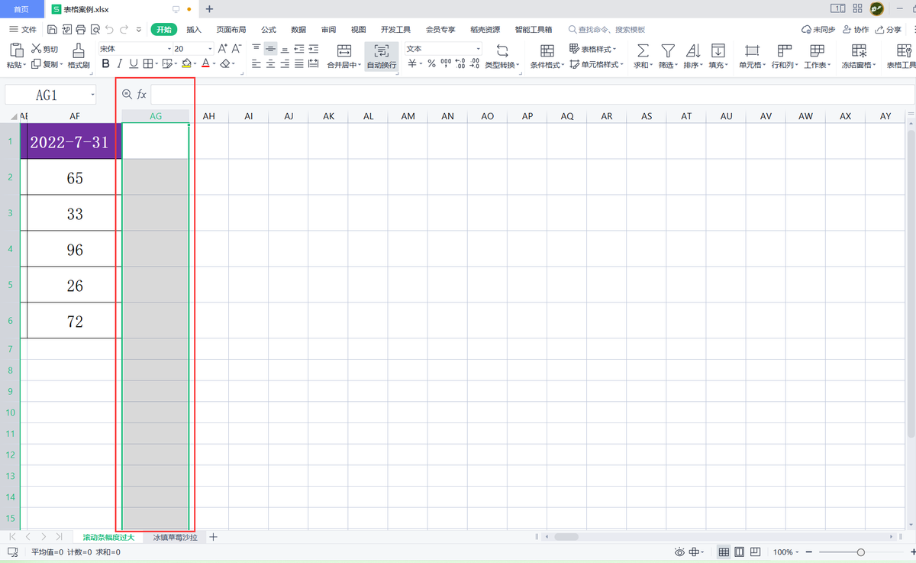The image size is (916, 563).
Task: Click the Paste (粘贴) clipboard icon
Action: (x=15, y=50)
